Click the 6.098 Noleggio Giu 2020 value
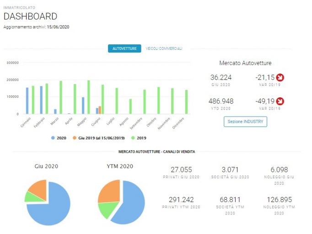312x234 pixels. [279, 170]
